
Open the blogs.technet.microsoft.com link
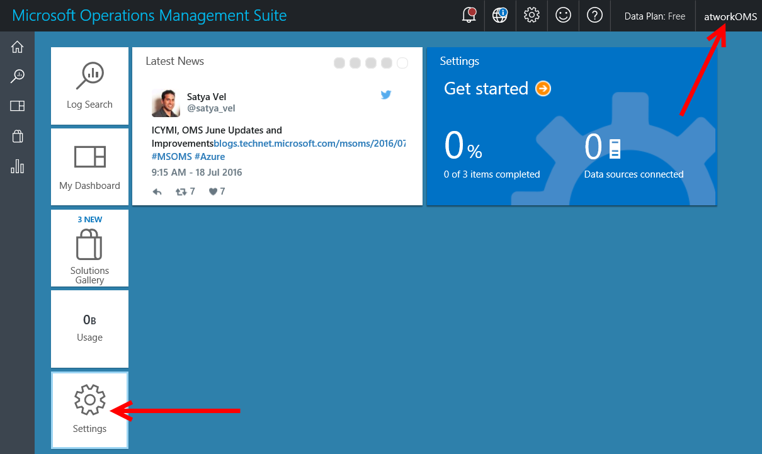(309, 144)
